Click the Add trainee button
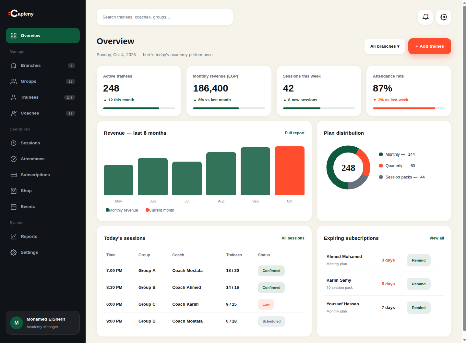Viewport: 467px width, 343px height. click(x=430, y=46)
